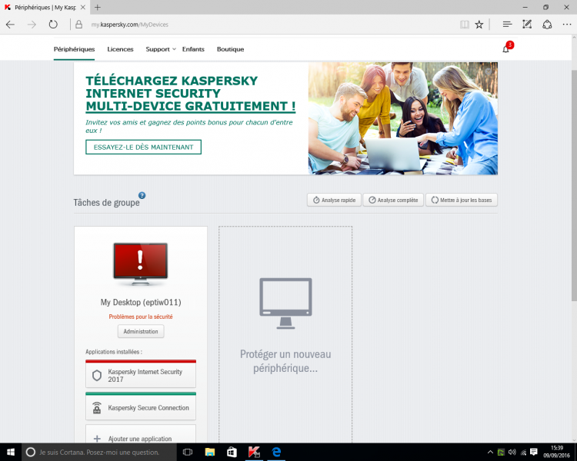The width and height of the screenshot is (577, 461).
Task: Click Ajouter une application
Action: pyautogui.click(x=141, y=436)
